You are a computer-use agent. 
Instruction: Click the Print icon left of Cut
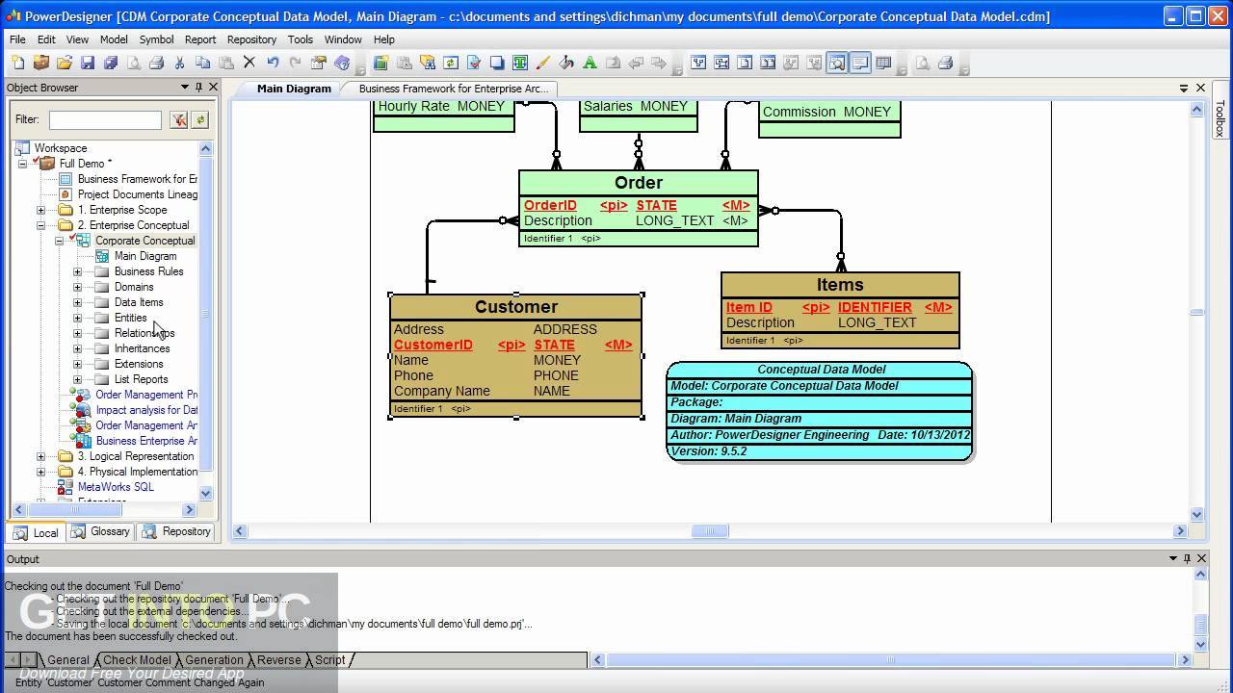tap(156, 63)
